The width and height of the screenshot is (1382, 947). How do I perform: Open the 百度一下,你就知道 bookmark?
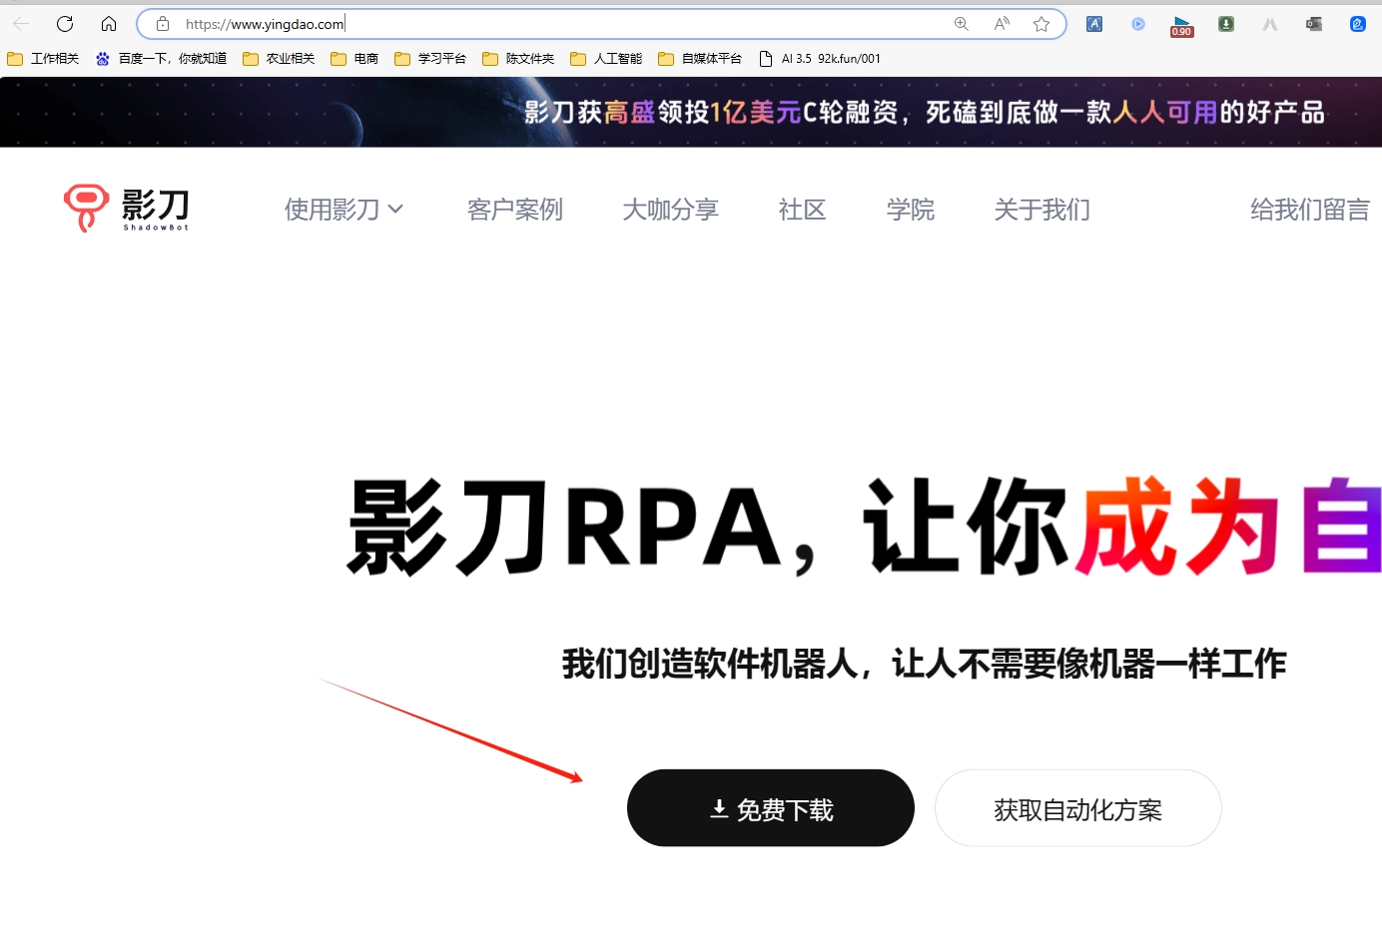(x=161, y=59)
